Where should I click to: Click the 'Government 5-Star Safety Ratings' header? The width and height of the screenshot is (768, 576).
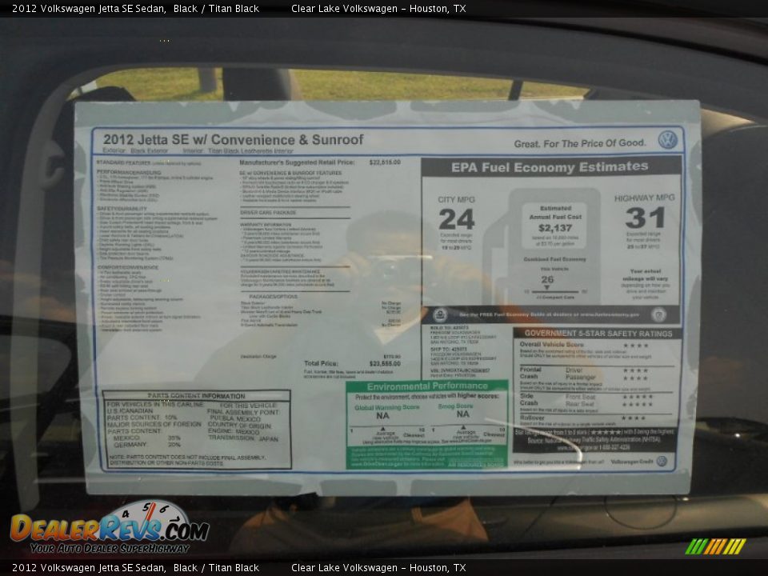coord(598,334)
